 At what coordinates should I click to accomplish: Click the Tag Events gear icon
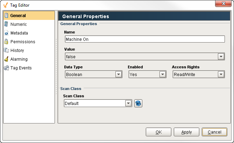[6, 68]
